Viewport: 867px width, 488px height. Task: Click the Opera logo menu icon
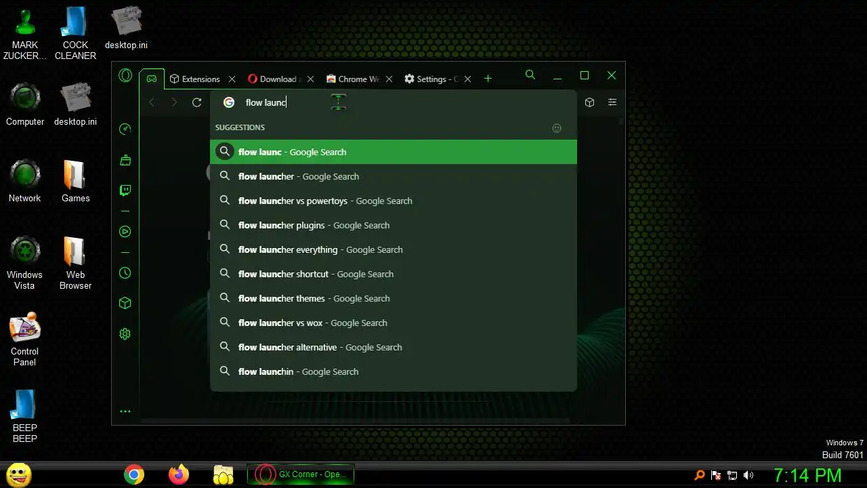pyautogui.click(x=125, y=75)
